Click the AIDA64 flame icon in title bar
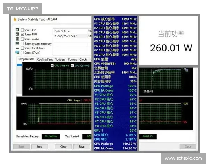Viewport: 209px width, 167px height. (15, 19)
